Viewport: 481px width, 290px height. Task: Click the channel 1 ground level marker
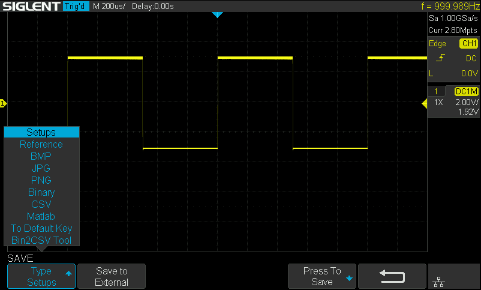click(3, 104)
